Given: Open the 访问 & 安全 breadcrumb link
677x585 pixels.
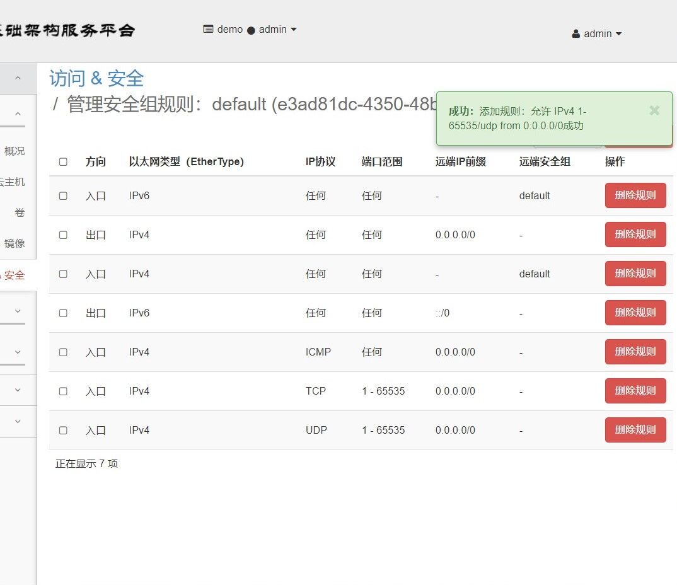Looking at the screenshot, I should click(x=96, y=79).
